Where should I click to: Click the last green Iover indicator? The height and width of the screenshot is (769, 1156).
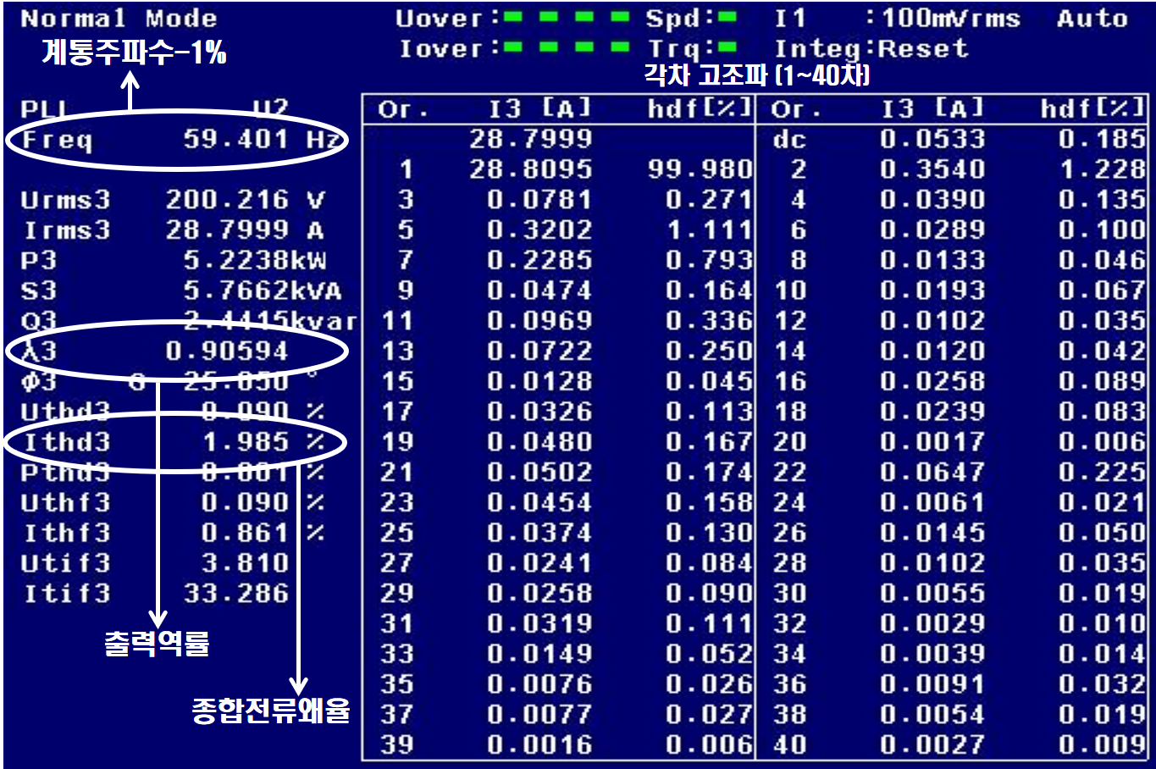click(x=620, y=47)
